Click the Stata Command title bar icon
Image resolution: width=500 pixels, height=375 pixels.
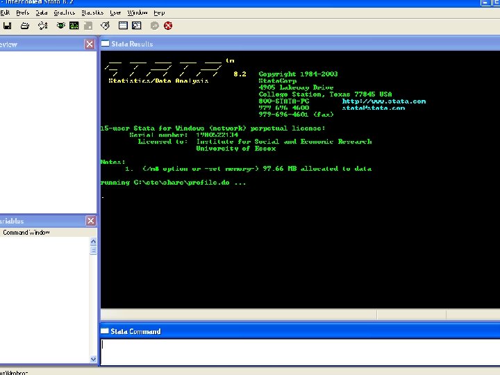coord(105,331)
